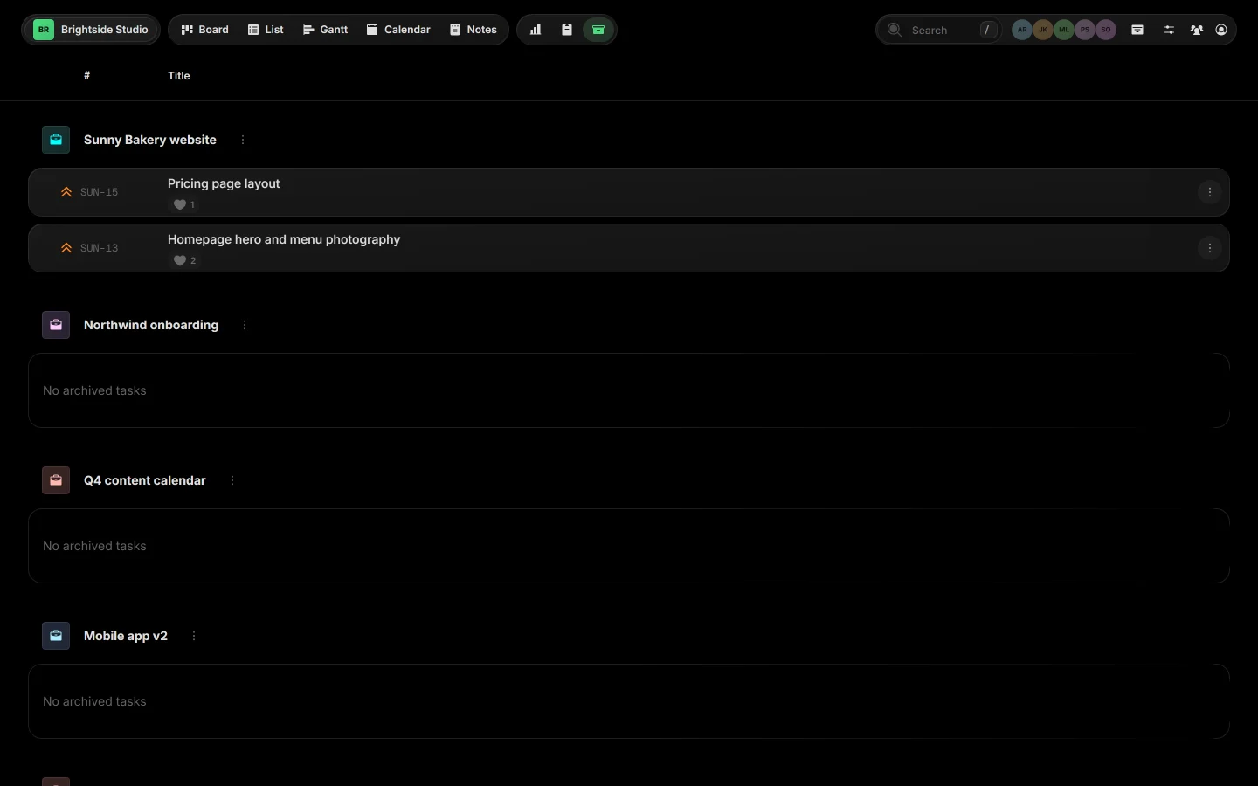Screen dimensions: 1258x786
Task: Open the user profile icon
Action: point(1221,30)
